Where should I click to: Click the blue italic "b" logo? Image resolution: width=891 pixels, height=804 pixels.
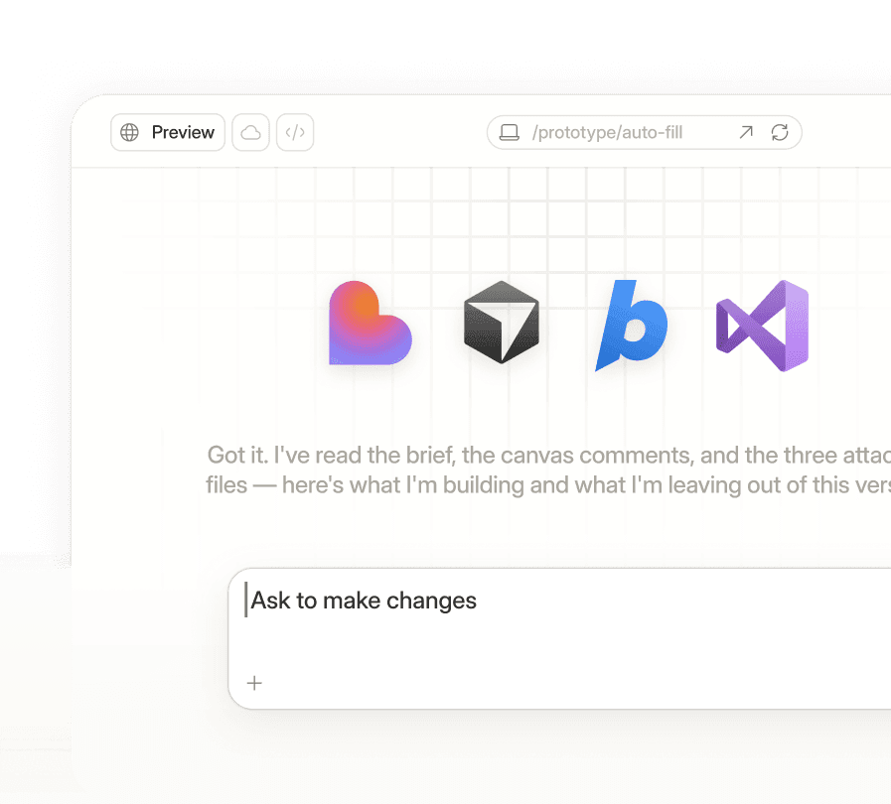(x=631, y=325)
